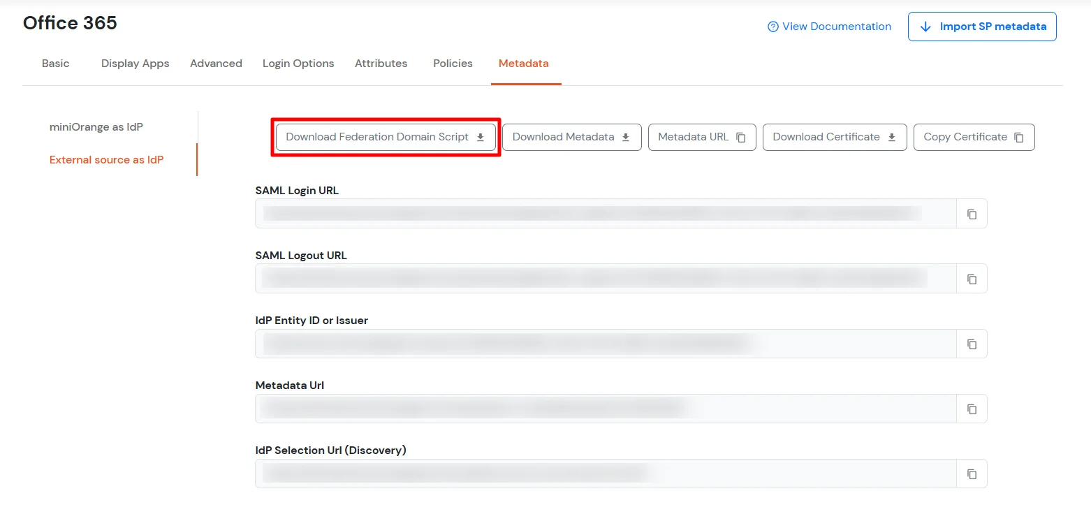Click the download icon on Download Metadata
Viewport: 1091px width, 512px height.
627,137
